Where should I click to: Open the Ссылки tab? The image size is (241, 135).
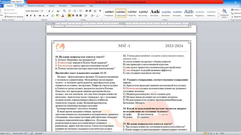52,6
